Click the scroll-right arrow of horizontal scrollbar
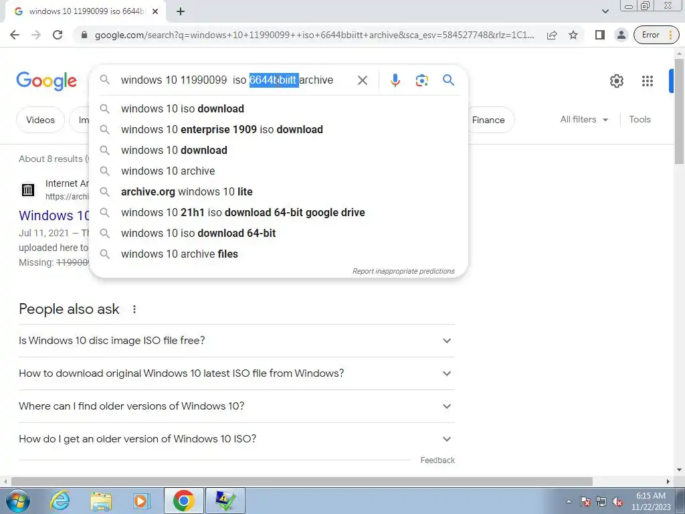 coord(668,482)
